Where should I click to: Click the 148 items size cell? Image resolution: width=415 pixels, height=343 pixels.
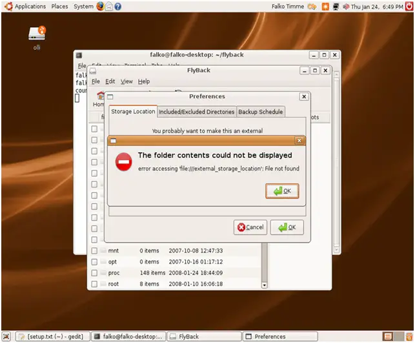[152, 273]
